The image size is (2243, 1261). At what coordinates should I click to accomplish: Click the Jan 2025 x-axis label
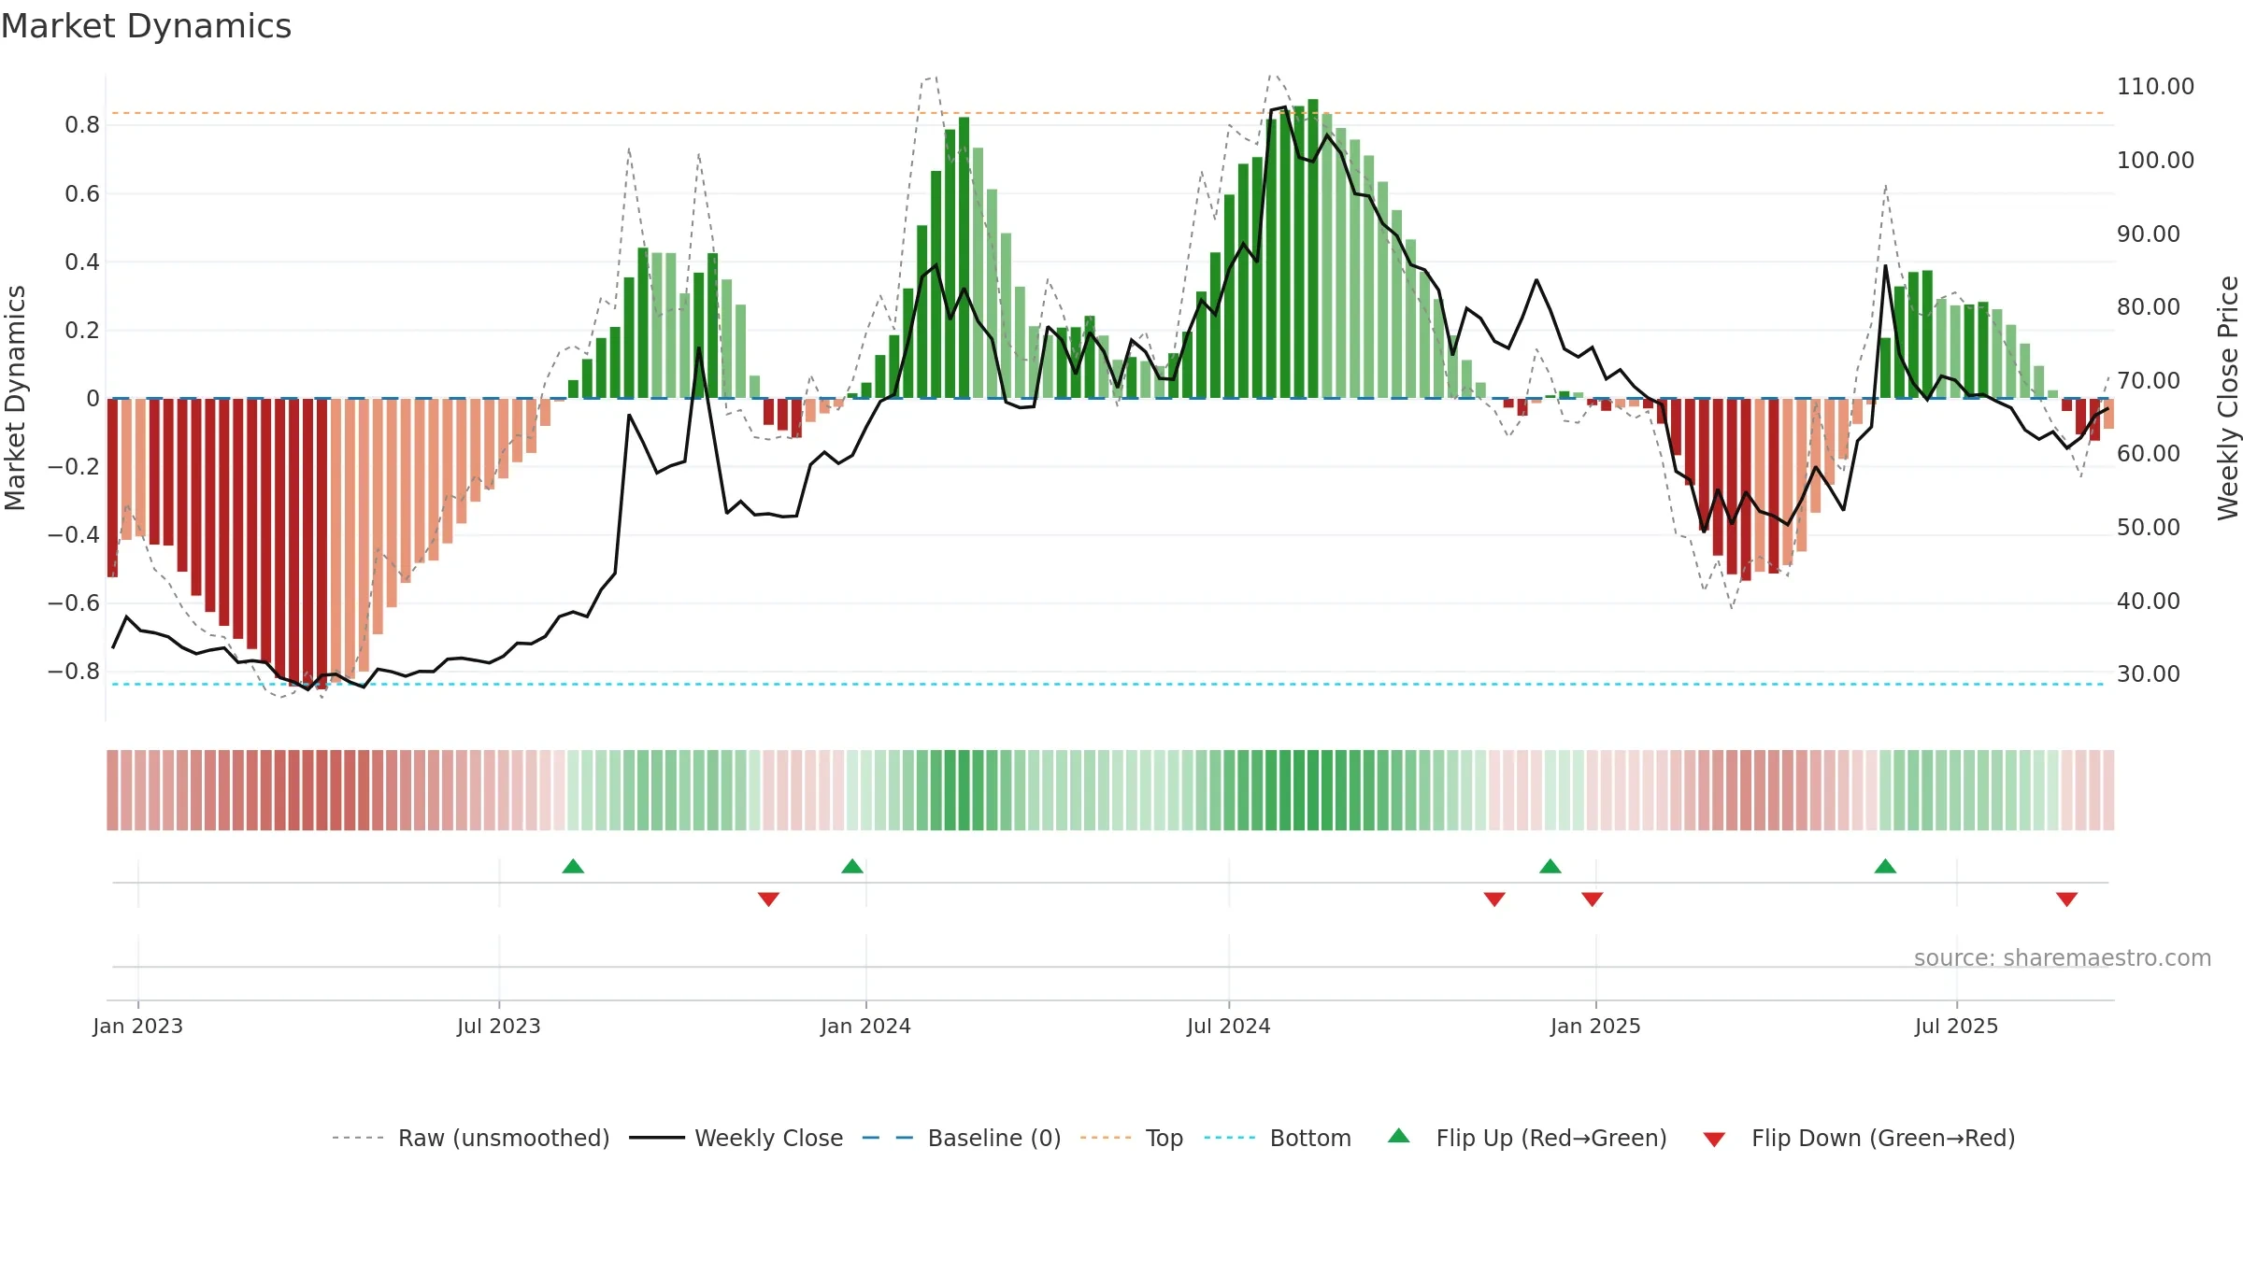[1595, 1026]
